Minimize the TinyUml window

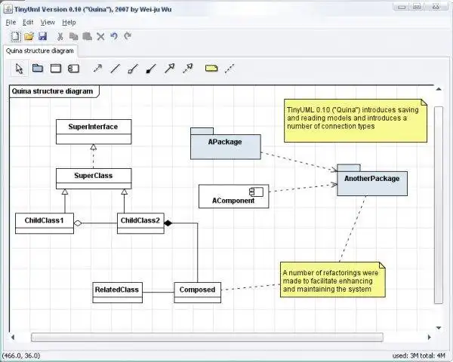click(x=402, y=7)
